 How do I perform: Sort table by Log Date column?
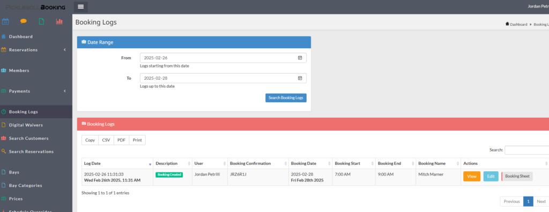[x=117, y=163]
